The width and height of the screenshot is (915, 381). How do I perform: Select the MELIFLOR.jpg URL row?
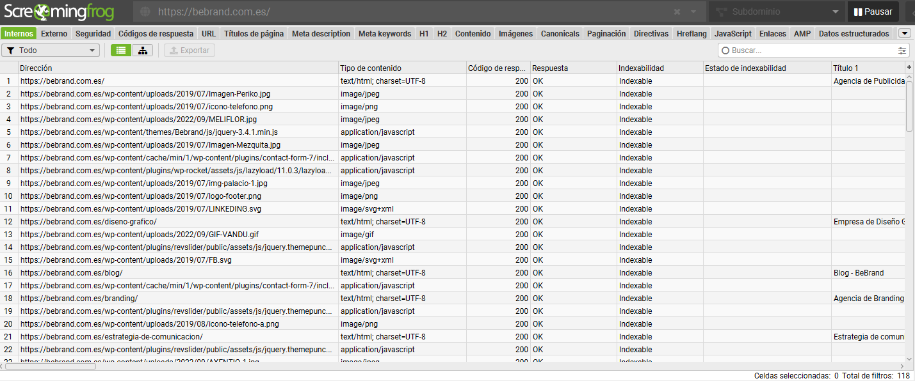point(178,120)
